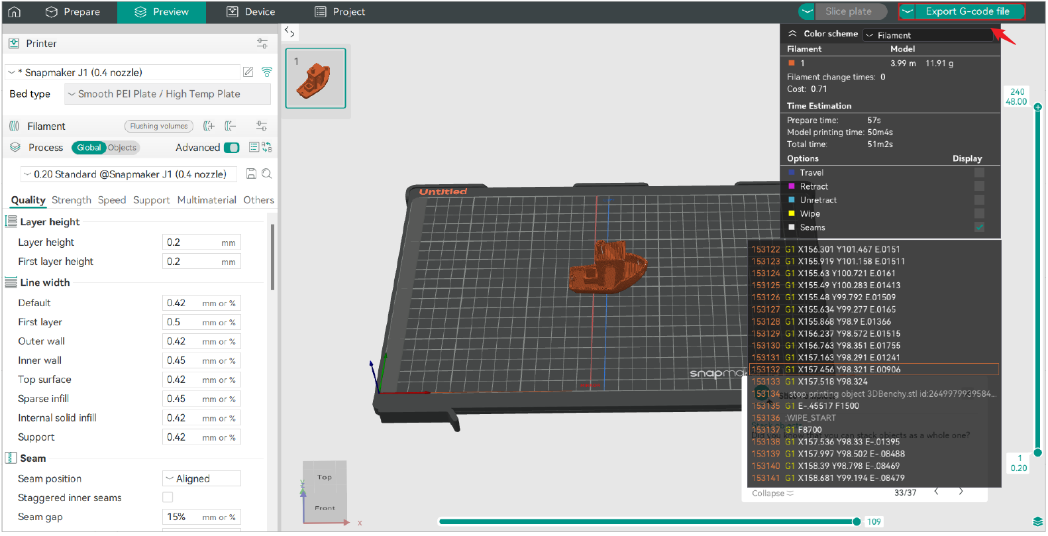
Task: Open Export G-code file dropdown arrow
Action: point(908,11)
